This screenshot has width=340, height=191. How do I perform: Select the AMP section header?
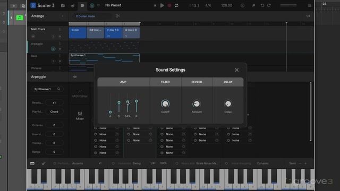pos(123,82)
